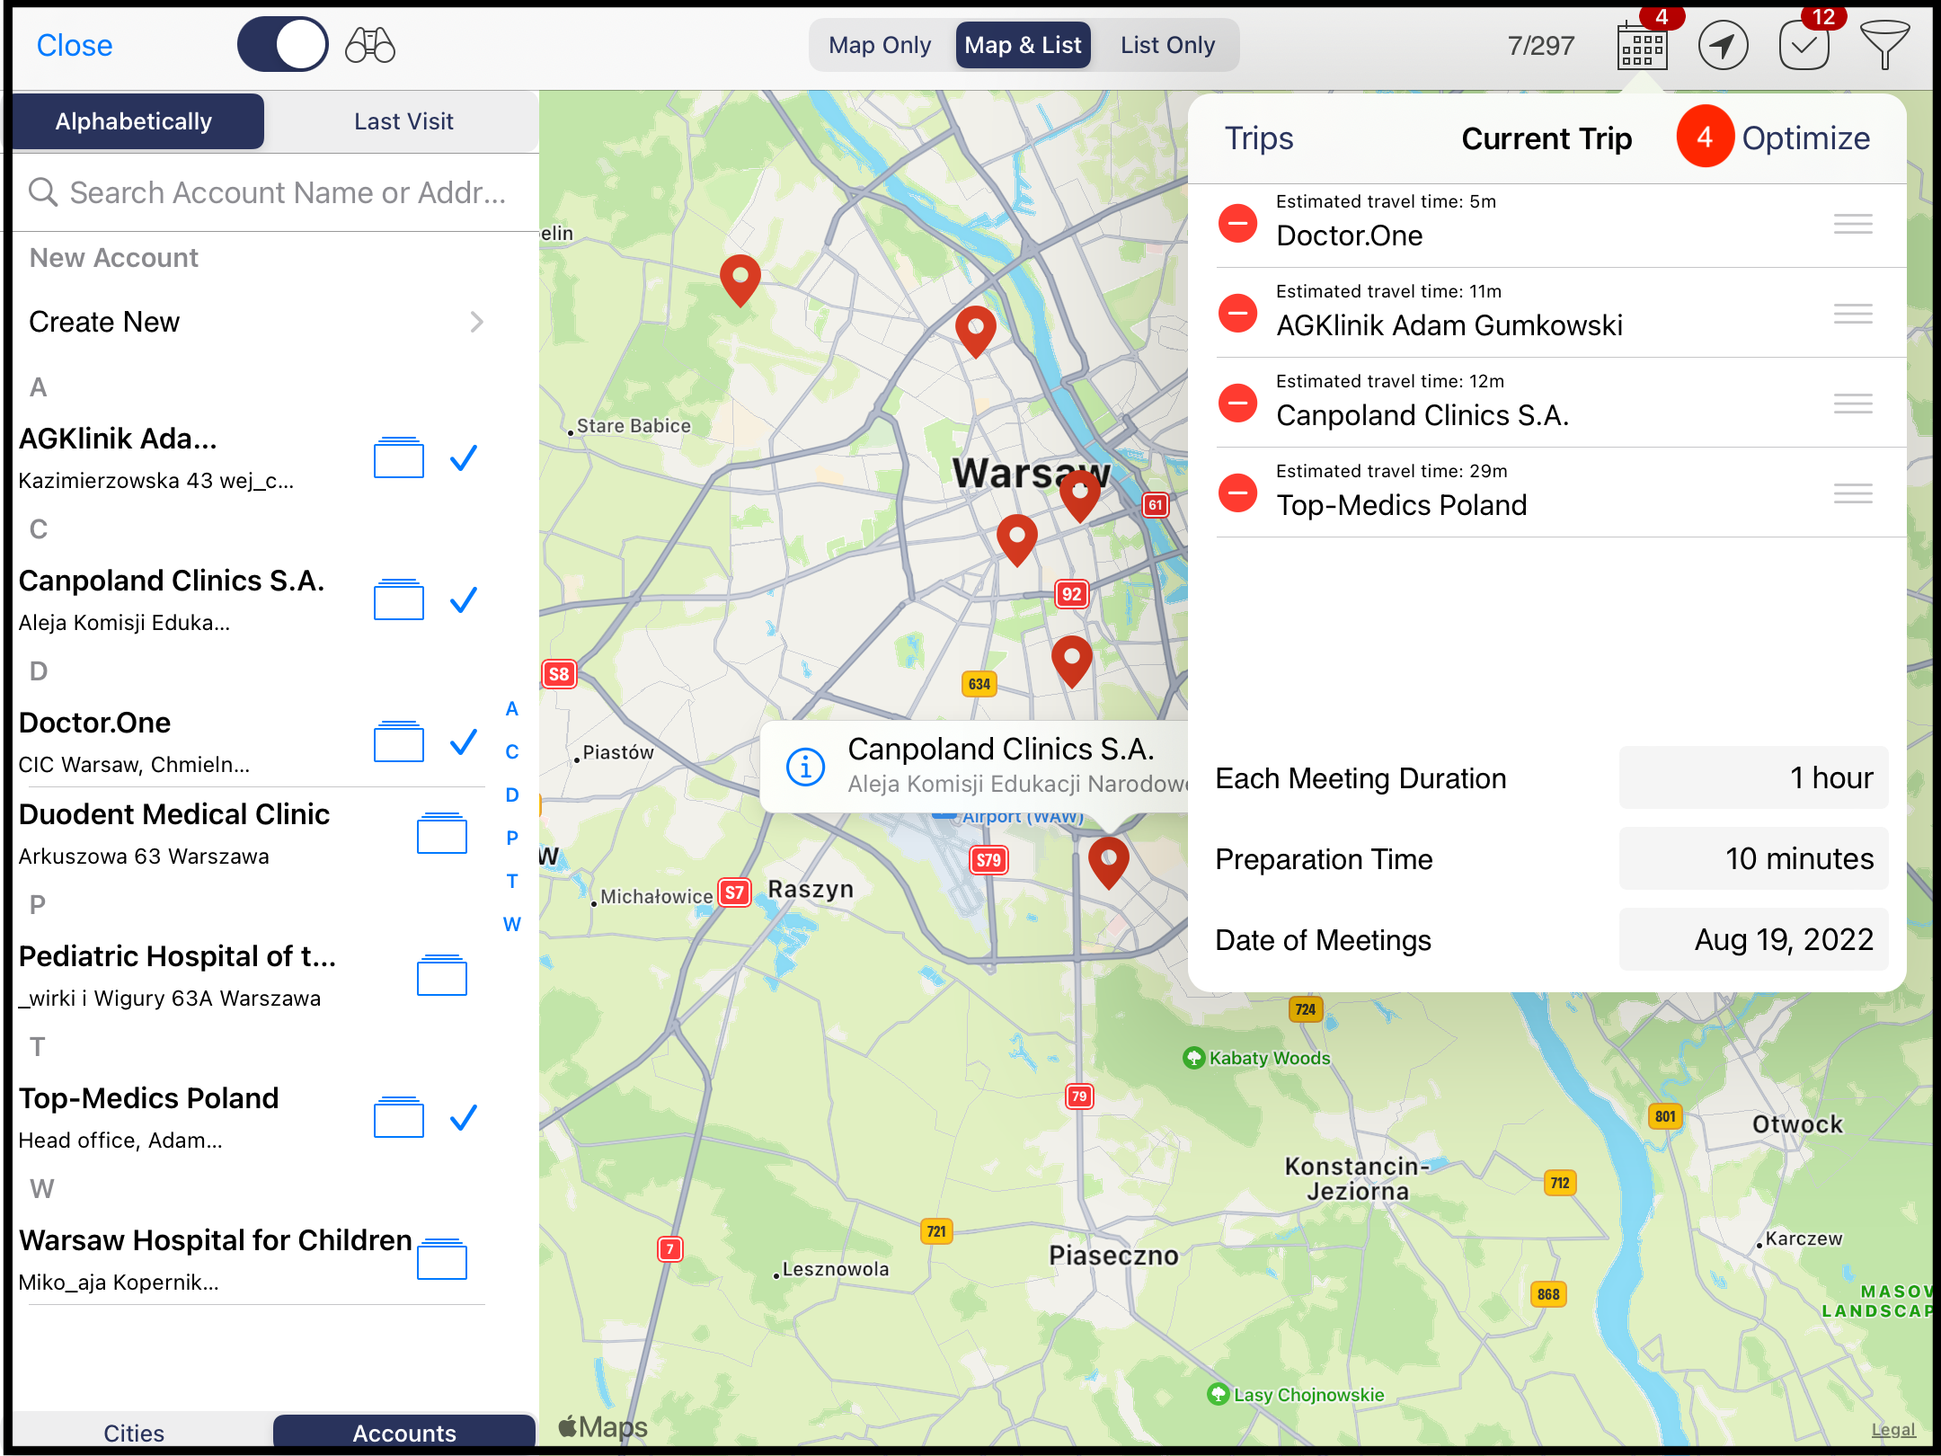The height and width of the screenshot is (1456, 1941).
Task: Expand Create New account chevron
Action: [476, 322]
